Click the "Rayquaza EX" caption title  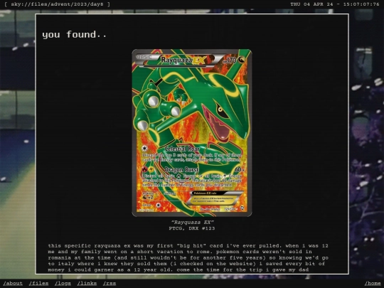click(x=192, y=223)
